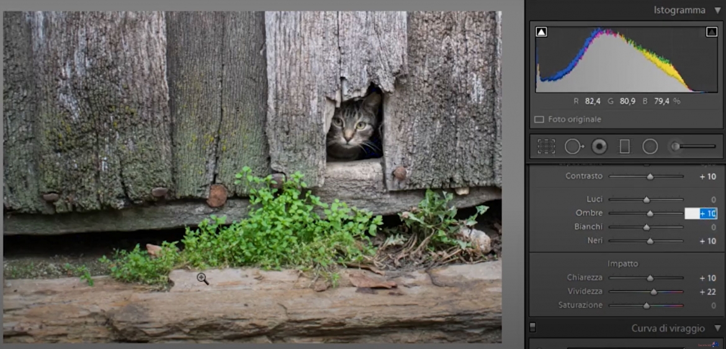
Task: Click the Ombre value input field
Action: 701,213
